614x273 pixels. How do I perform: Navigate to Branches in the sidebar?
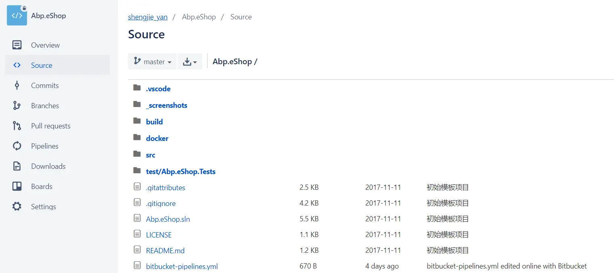[57, 105]
